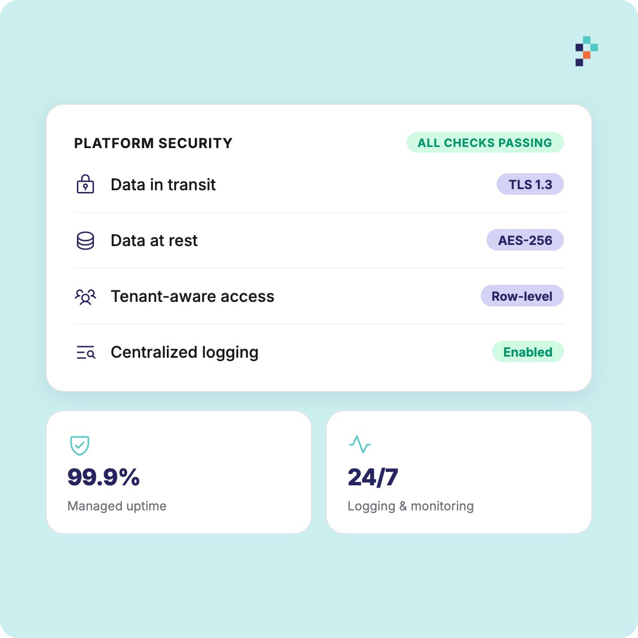Click the padlock icon beside Data in transit

pos(85,184)
